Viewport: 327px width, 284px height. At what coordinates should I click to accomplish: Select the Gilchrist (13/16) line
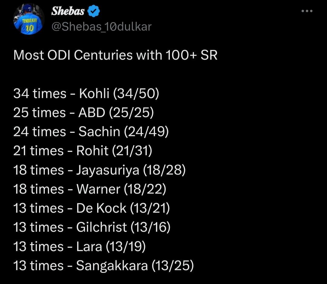point(92,227)
